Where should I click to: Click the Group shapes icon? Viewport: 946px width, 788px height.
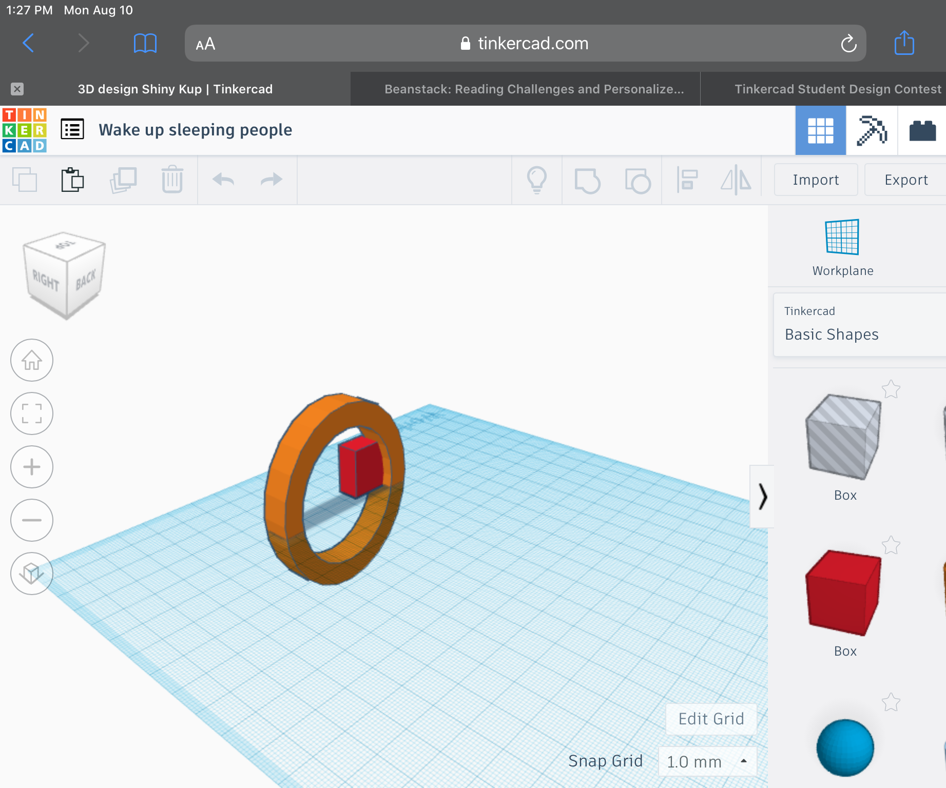(x=587, y=181)
